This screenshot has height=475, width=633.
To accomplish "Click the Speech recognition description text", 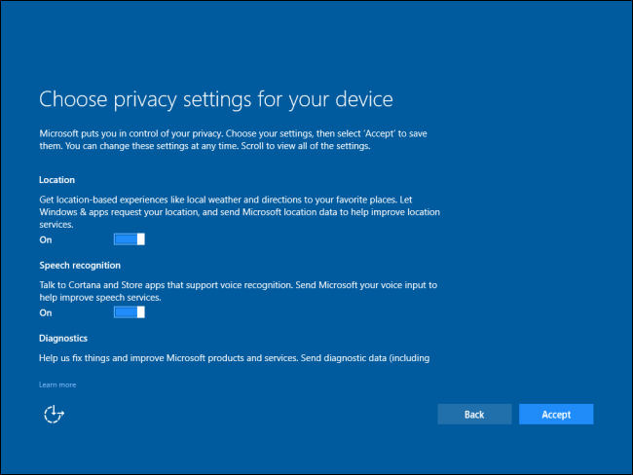I will (x=239, y=291).
